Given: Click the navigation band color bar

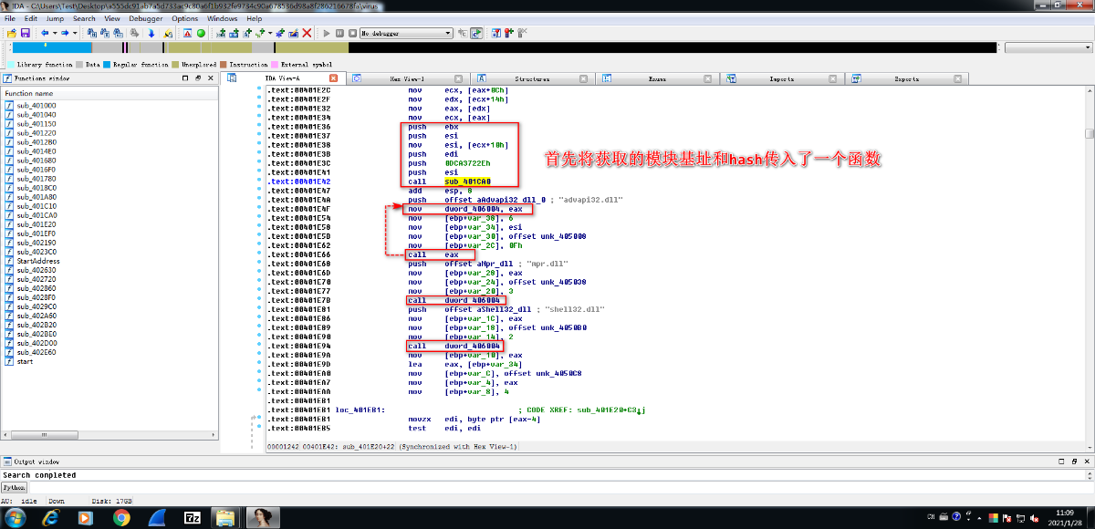Looking at the screenshot, I should tap(547, 47).
